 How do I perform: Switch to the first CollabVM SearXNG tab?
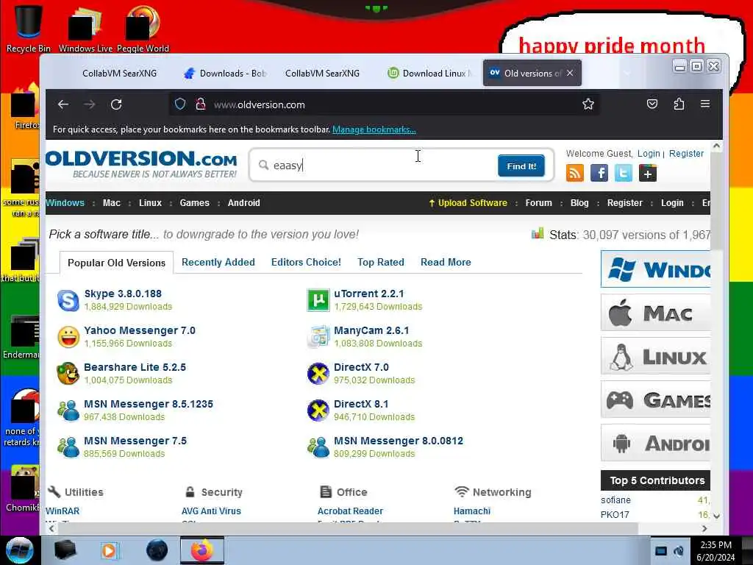tap(119, 73)
